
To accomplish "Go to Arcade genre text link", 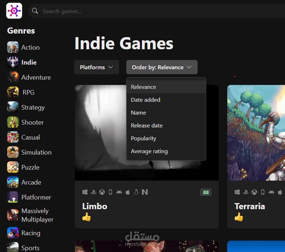I will coord(31,182).
